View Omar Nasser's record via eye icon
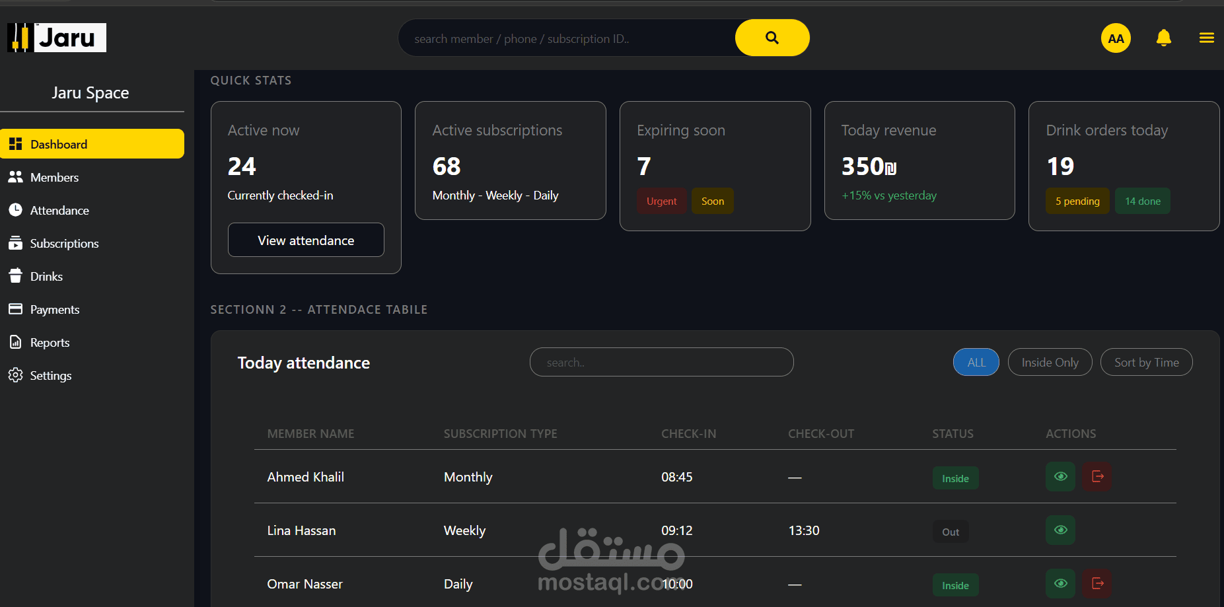Viewport: 1224px width, 607px height. [1060, 583]
